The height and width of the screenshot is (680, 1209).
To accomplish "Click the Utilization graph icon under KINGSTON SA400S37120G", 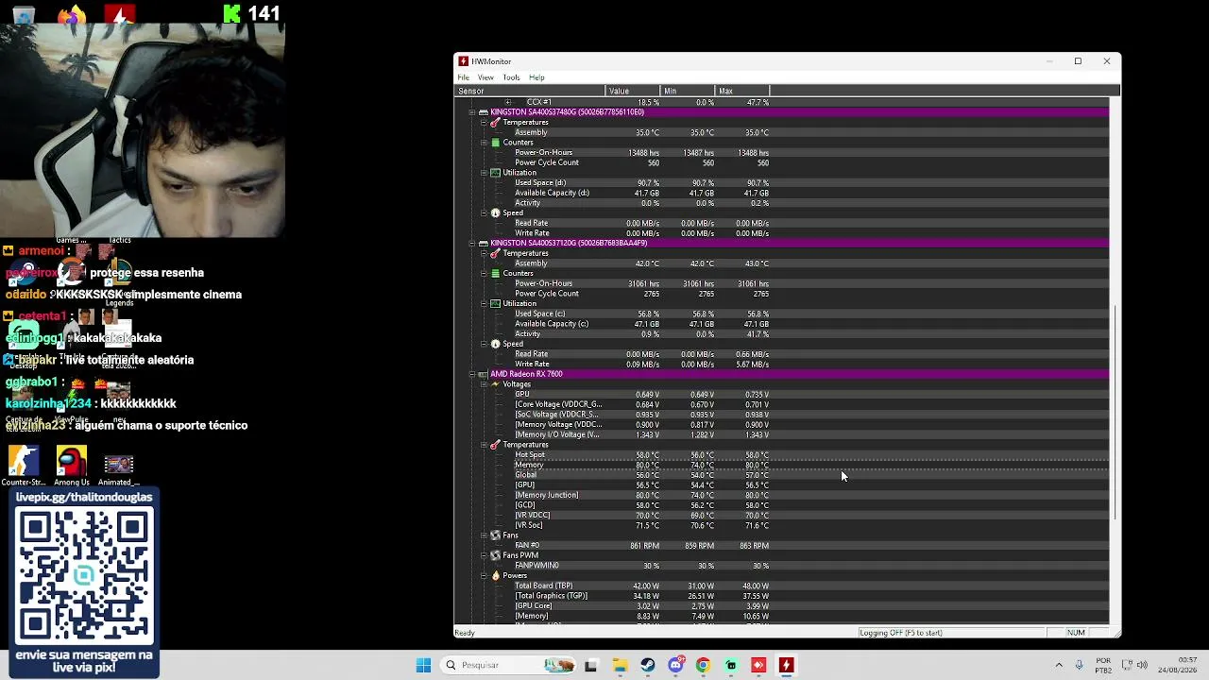I will pos(495,303).
